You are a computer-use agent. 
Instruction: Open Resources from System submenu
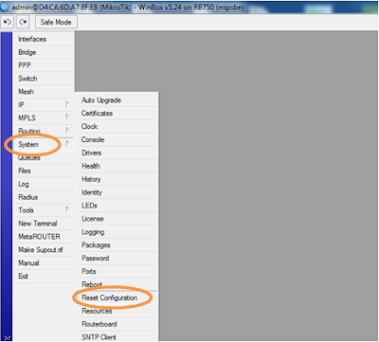point(117,311)
